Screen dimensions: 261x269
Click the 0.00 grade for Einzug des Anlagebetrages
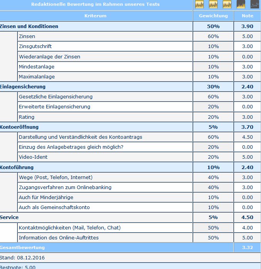coord(248,147)
